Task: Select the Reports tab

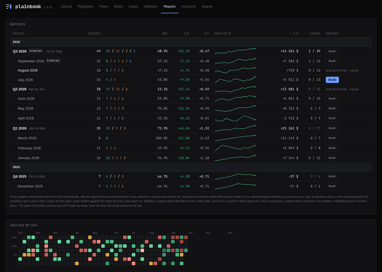Action: [x=170, y=7]
